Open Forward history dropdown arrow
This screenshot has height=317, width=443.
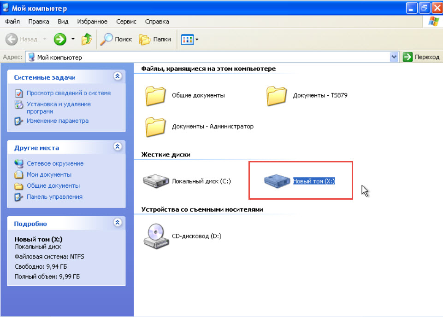[x=73, y=39]
